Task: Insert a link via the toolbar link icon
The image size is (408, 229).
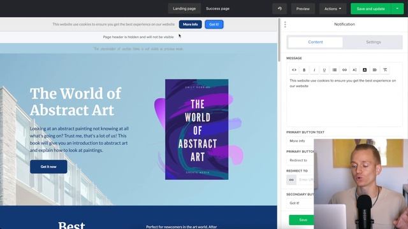Action: (344, 70)
